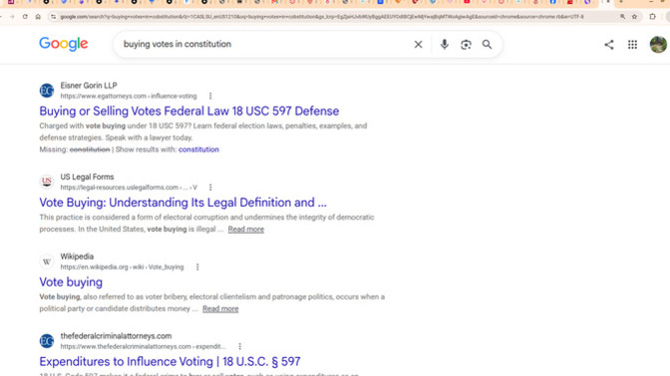Open the Google account profile picture
Viewport: 670px width, 376px height.
tap(658, 45)
